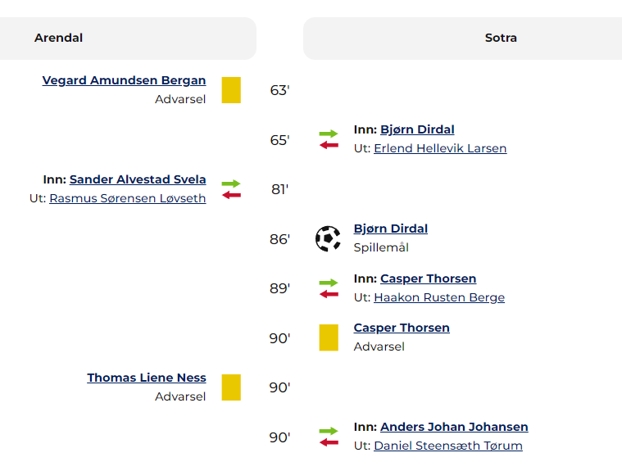
Task: Open the Thomas Liene Ness link
Action: pyautogui.click(x=147, y=378)
